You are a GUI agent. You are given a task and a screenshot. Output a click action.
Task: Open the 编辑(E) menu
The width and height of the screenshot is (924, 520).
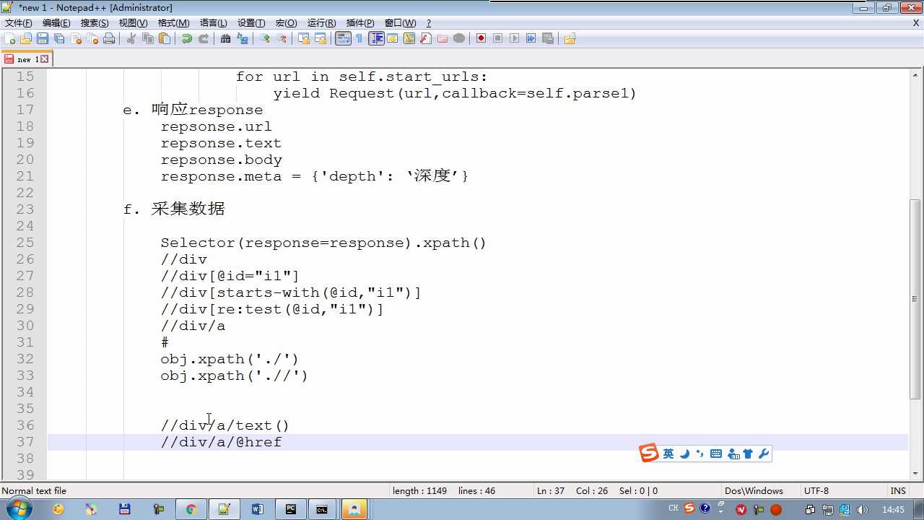(x=56, y=23)
